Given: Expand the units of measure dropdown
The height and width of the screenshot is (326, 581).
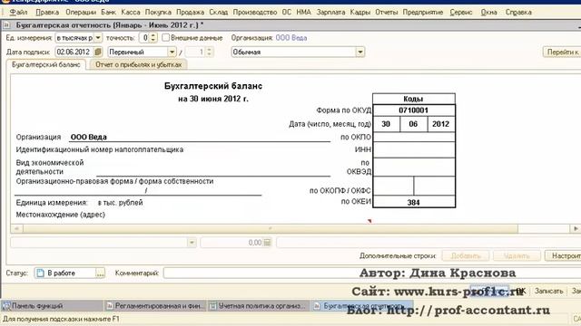Looking at the screenshot, I should [x=98, y=38].
